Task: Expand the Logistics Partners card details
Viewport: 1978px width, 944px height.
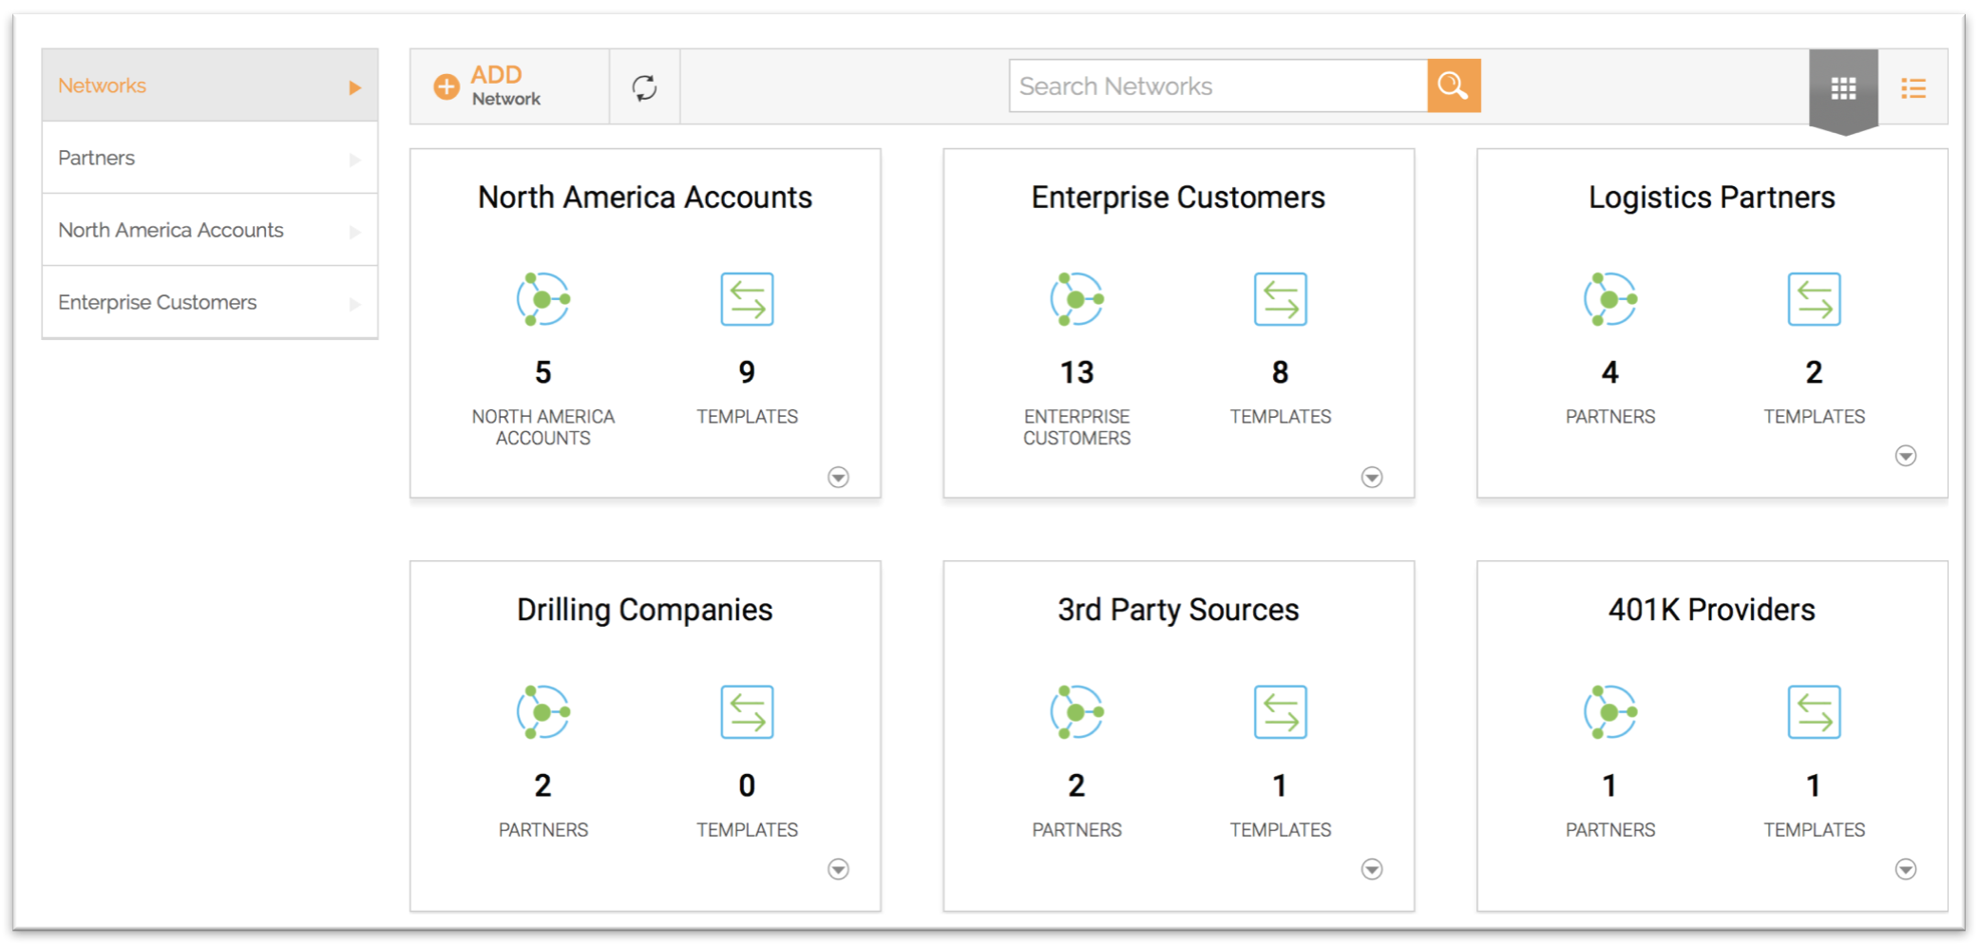Action: coord(1906,456)
